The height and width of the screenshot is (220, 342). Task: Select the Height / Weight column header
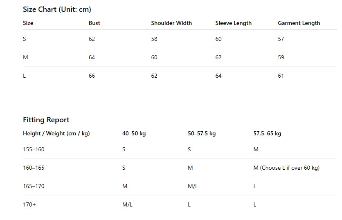56,133
